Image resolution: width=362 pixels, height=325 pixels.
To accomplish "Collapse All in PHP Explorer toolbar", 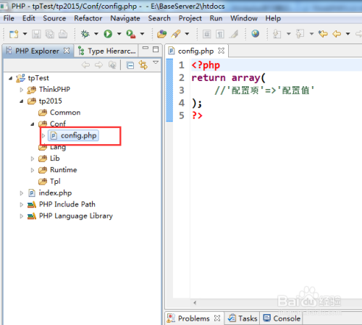I will tap(130, 65).
